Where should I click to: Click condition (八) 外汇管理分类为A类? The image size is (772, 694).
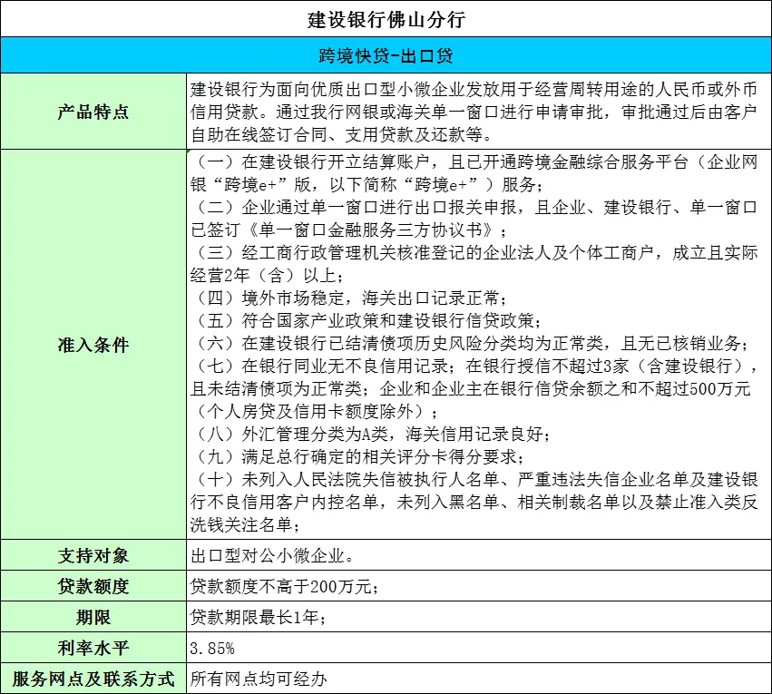[372, 434]
